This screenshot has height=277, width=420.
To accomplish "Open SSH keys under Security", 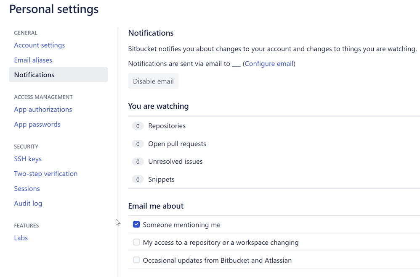I will [x=28, y=159].
